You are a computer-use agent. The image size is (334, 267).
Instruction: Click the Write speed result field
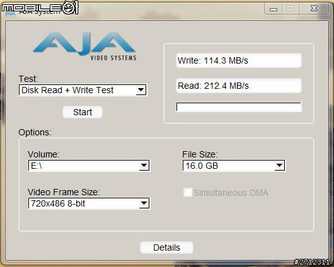239,60
